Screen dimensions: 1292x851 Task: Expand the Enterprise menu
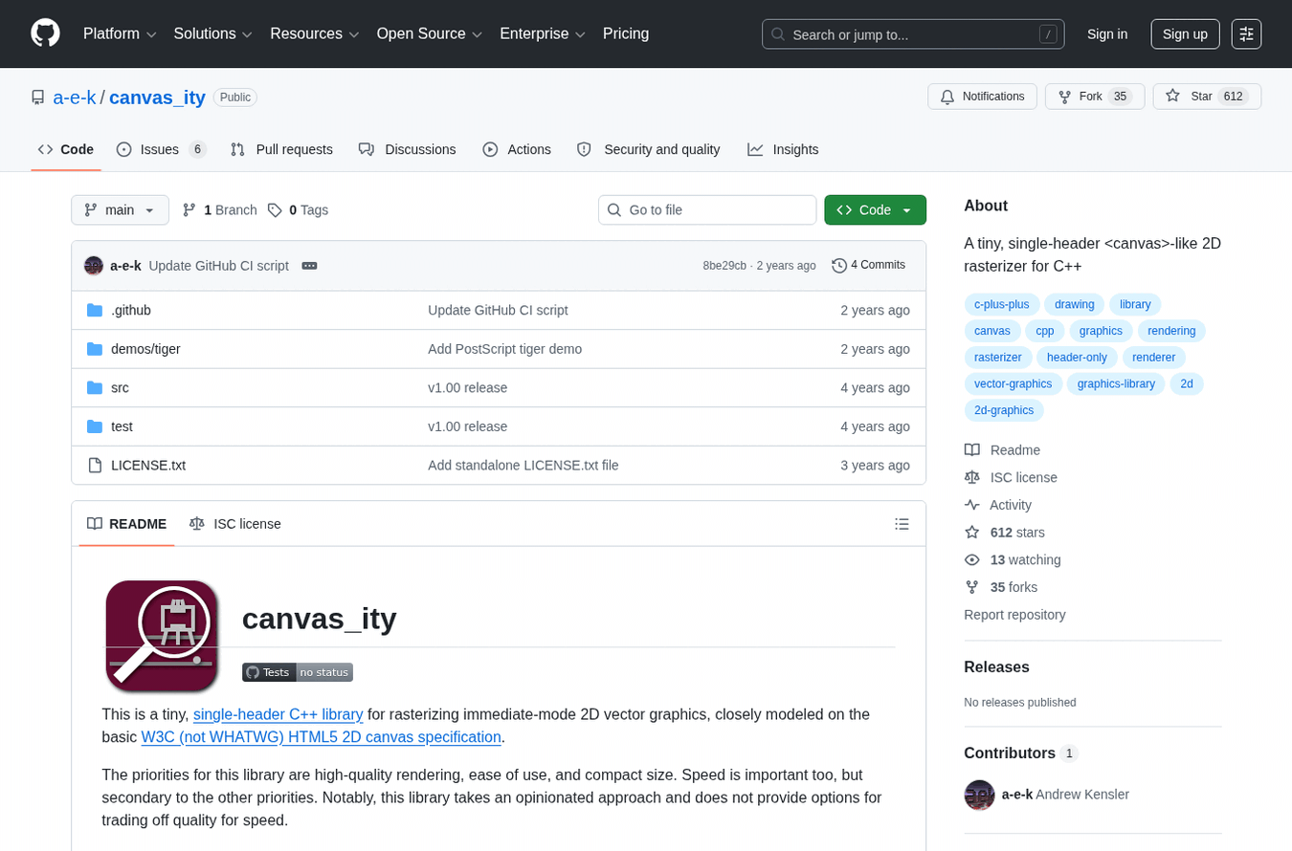point(544,33)
